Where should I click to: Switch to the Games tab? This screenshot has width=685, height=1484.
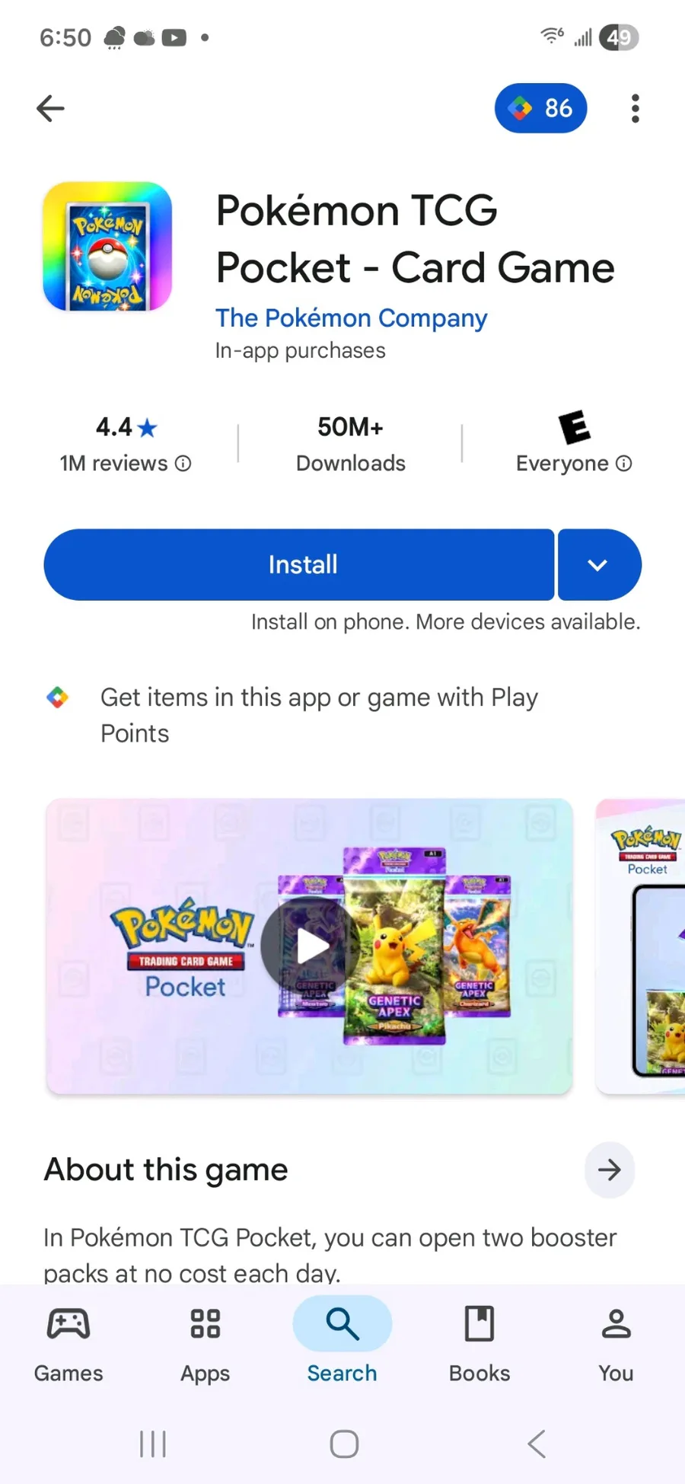coord(68,1344)
